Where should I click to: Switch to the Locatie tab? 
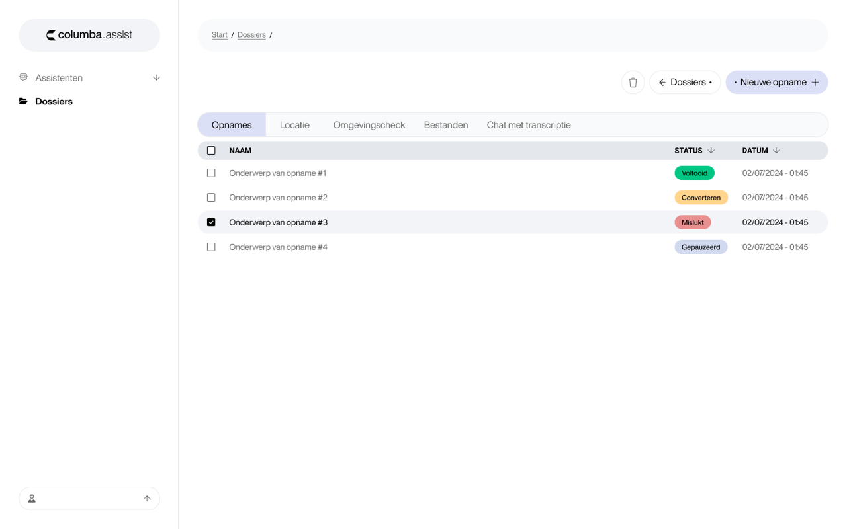pos(294,125)
